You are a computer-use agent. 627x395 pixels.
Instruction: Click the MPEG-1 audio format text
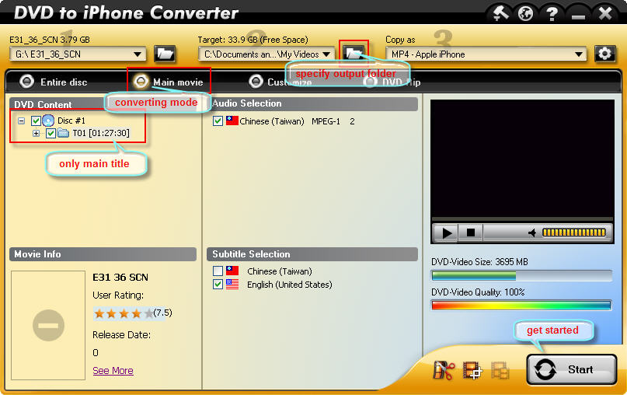point(326,121)
